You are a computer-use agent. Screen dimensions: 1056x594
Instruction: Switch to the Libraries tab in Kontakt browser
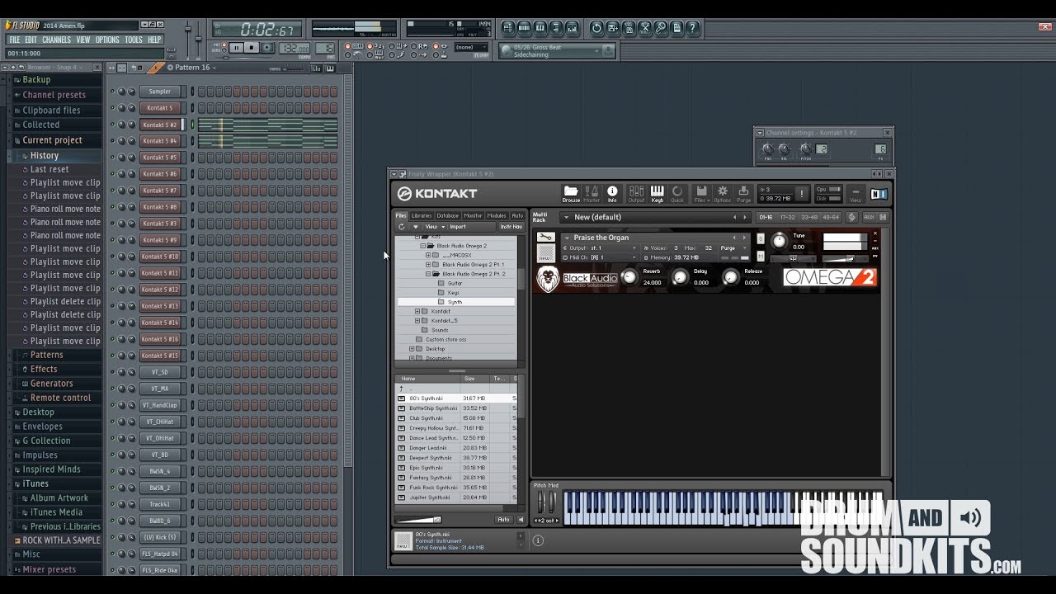422,216
